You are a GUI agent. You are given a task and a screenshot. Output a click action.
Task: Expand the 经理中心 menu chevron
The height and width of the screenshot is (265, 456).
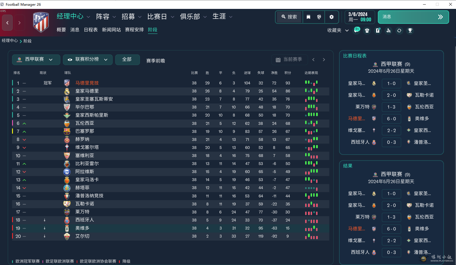click(x=88, y=17)
